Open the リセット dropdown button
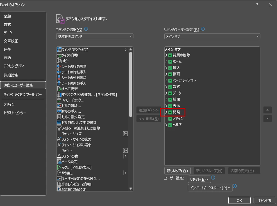The height and width of the screenshot is (206, 277). [x=199, y=179]
